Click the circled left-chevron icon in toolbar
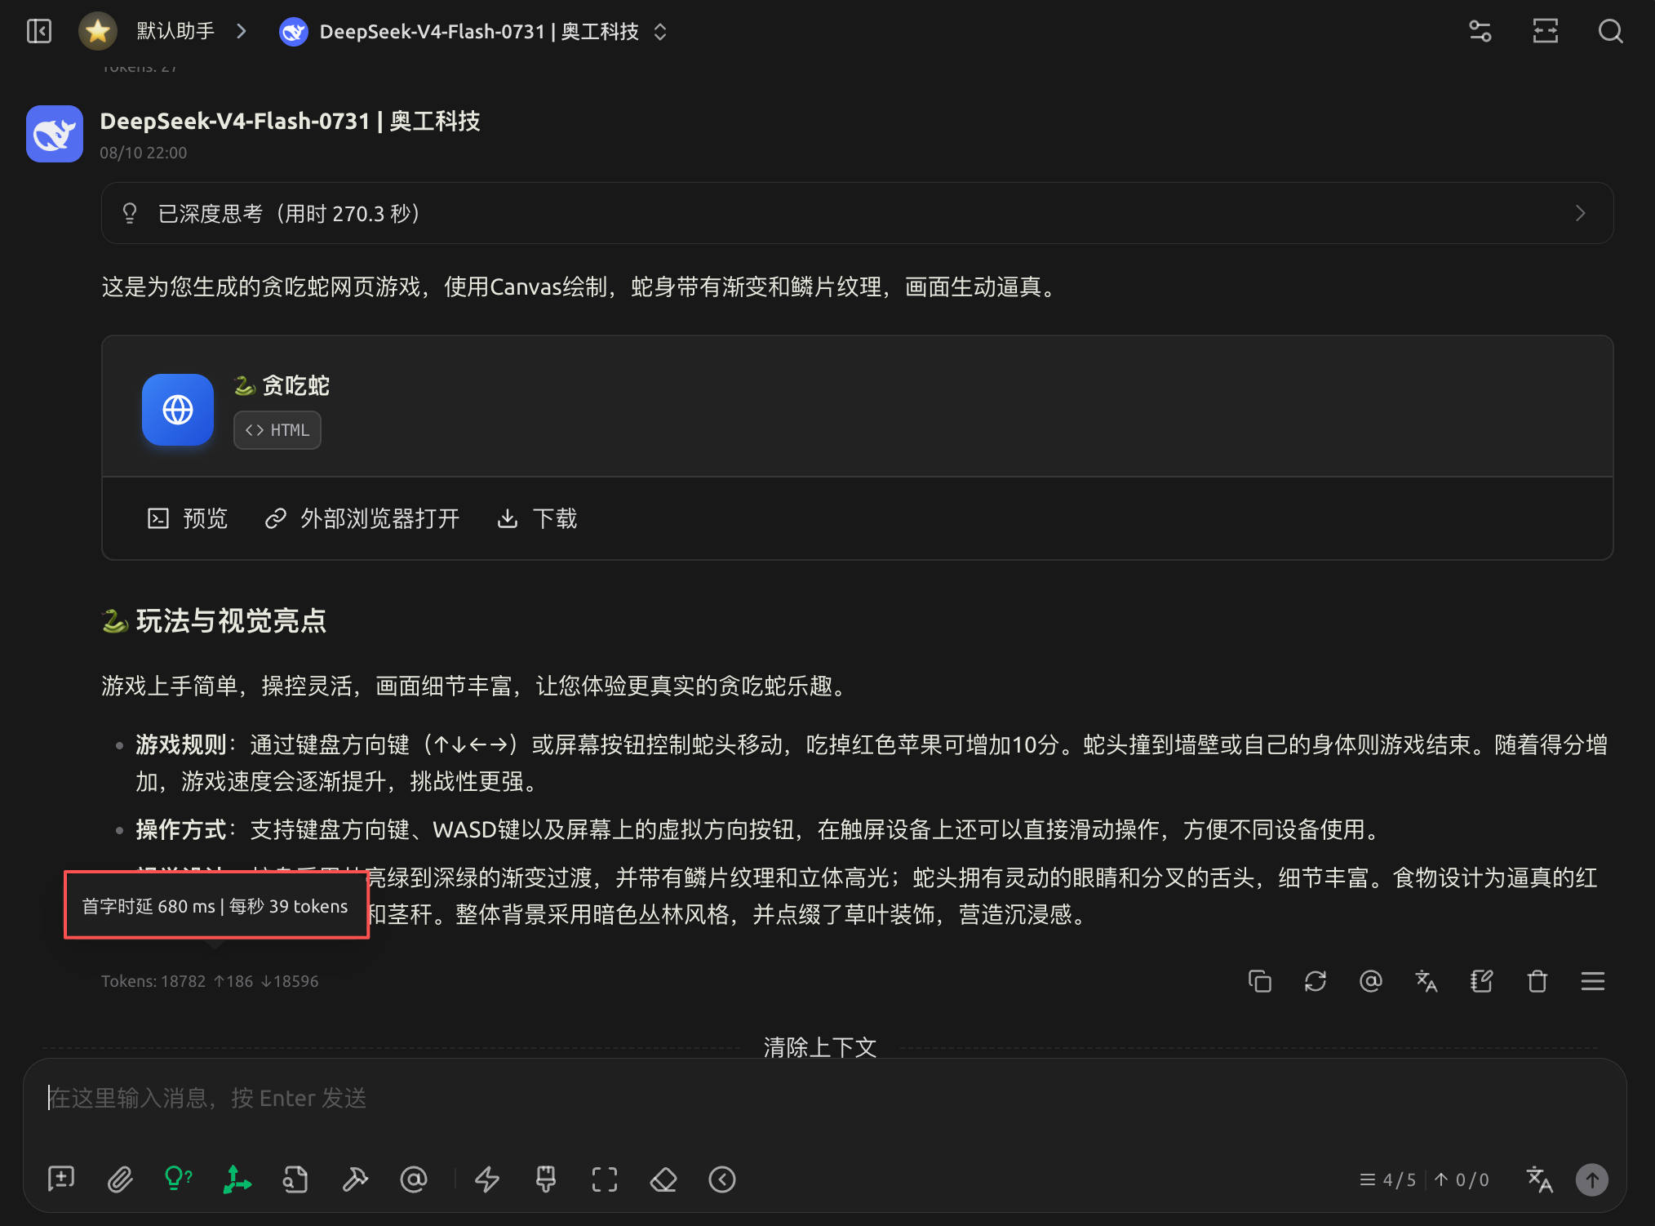The width and height of the screenshot is (1655, 1226). point(722,1179)
